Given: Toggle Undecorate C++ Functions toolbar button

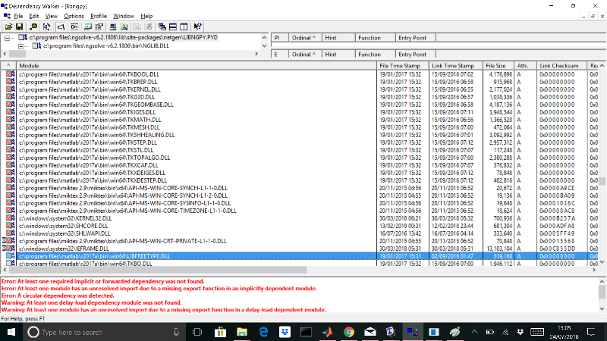Looking at the screenshot, I should point(74,27).
